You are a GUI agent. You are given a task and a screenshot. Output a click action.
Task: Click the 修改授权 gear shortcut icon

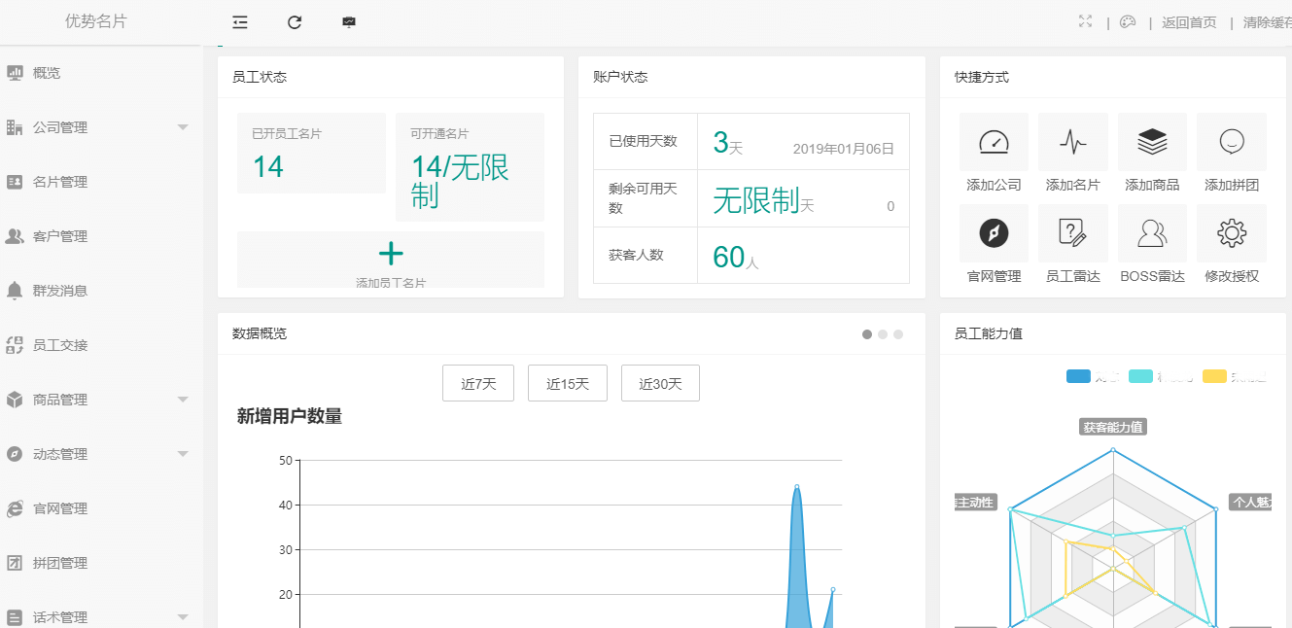click(x=1232, y=233)
